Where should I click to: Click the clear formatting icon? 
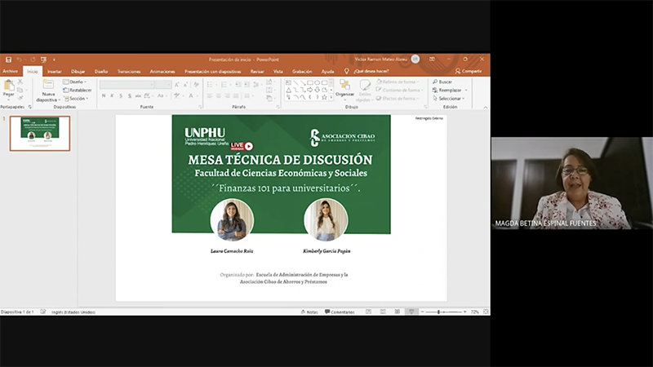(x=196, y=85)
